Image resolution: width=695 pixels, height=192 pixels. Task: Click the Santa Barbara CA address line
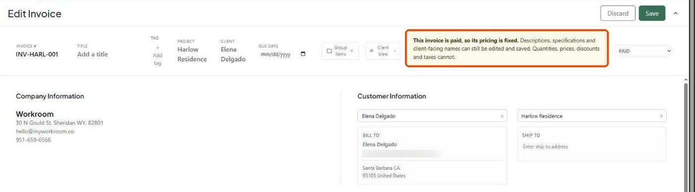pos(381,168)
